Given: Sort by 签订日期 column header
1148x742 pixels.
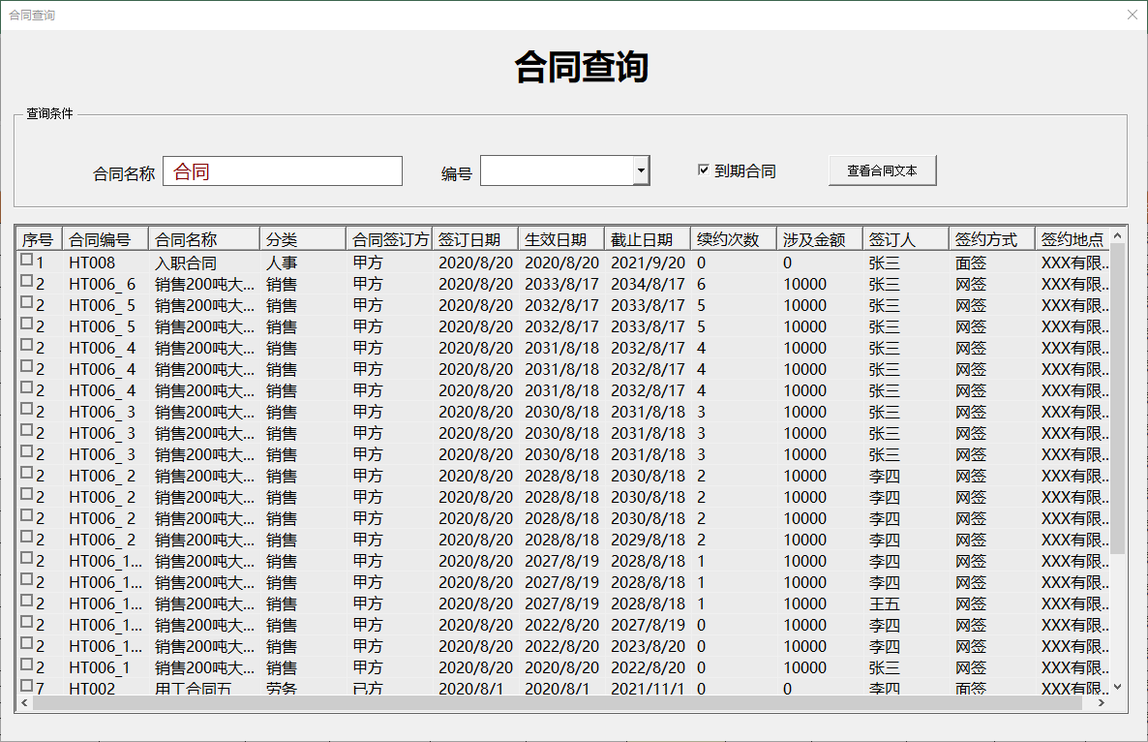Looking at the screenshot, I should (x=475, y=239).
